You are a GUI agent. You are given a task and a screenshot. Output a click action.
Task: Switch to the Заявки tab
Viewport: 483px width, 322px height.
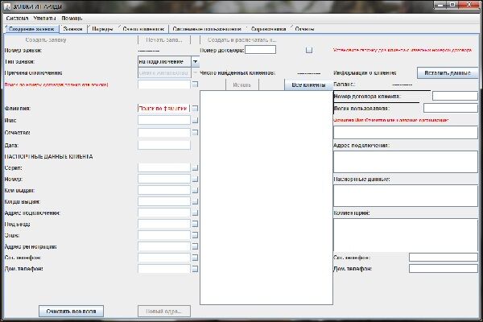click(73, 29)
